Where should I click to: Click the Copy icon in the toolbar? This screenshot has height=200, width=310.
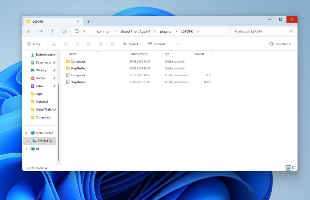(65, 44)
